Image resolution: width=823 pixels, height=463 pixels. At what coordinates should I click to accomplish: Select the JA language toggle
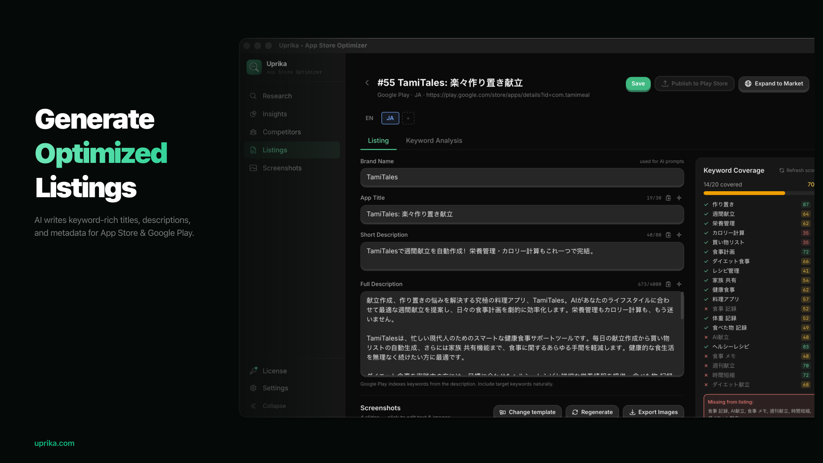390,118
